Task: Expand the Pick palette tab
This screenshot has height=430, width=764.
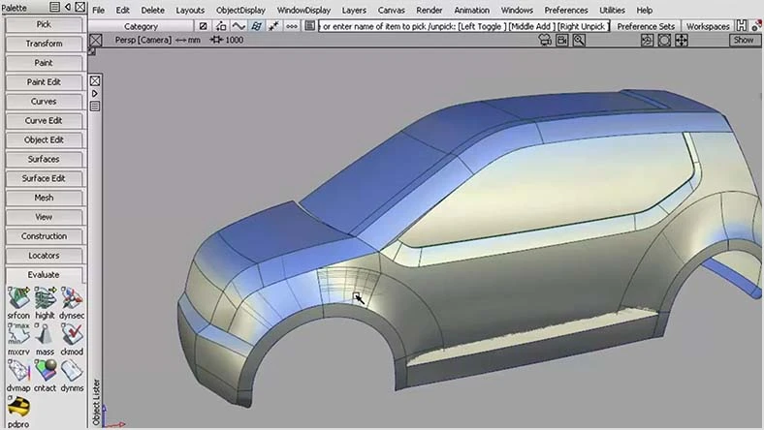Action: pos(44,24)
